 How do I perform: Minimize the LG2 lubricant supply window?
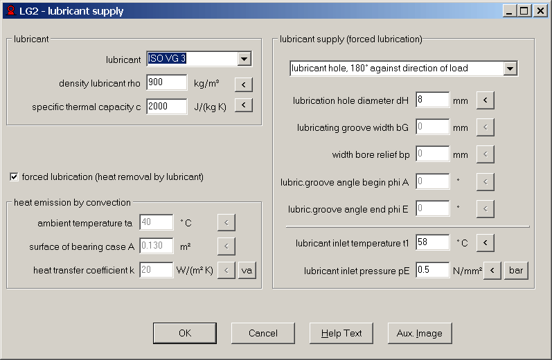click(509, 11)
